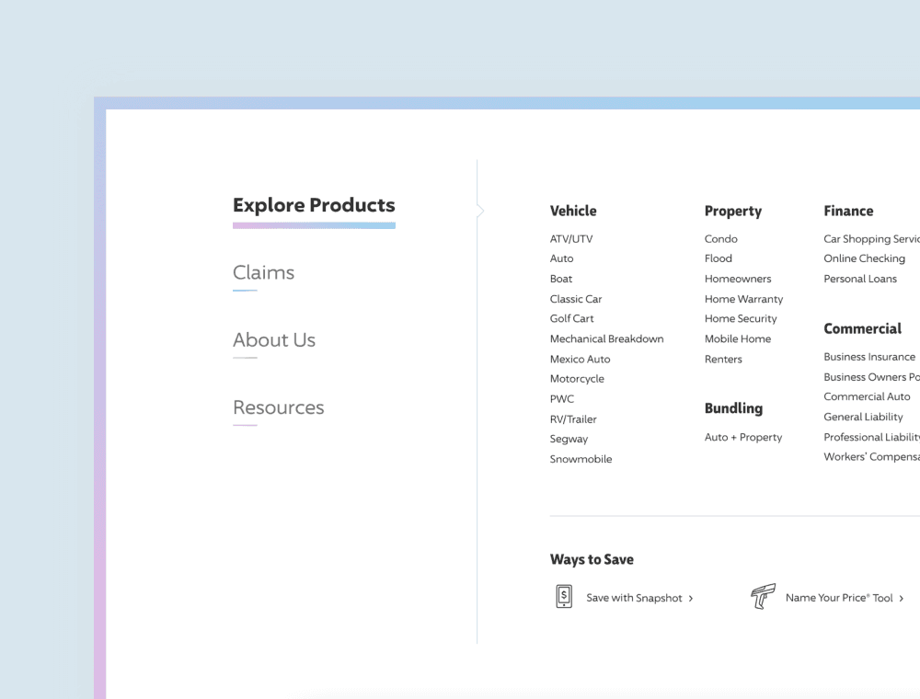Open the Homeowners link
This screenshot has width=920, height=699.
point(738,279)
